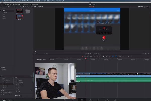This screenshot has width=151, height=101.
Task: Select the blue video clip on the timeline
Action: pos(114,75)
